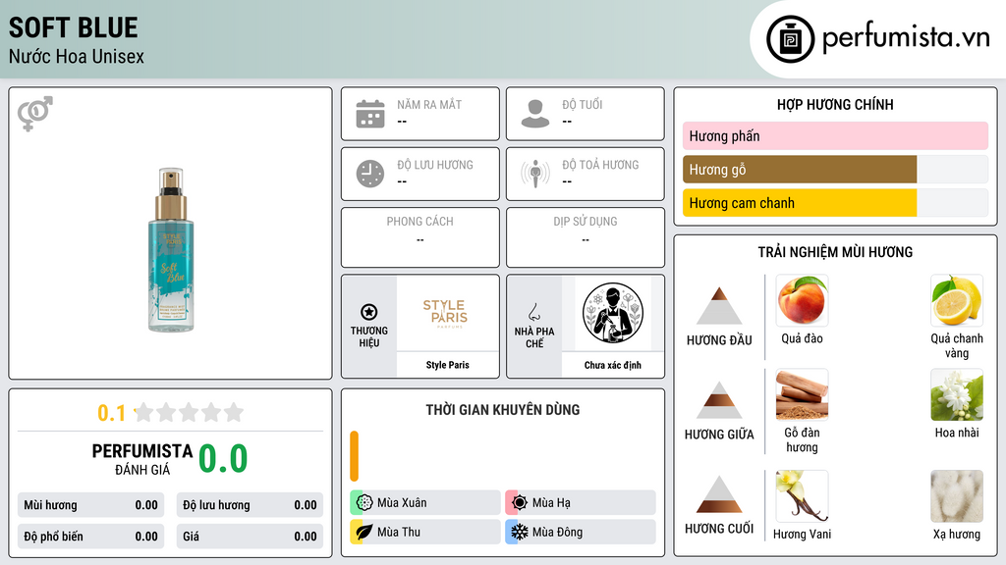
Task: Click the Hương giữa pyramid icon
Action: point(719,400)
